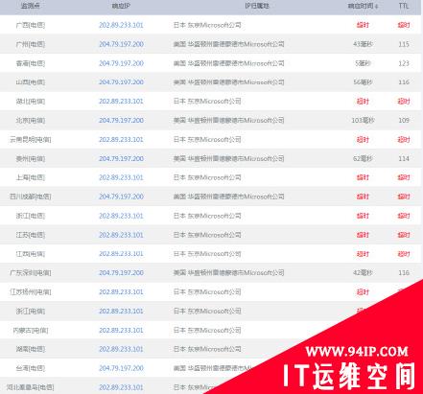This screenshot has width=423, height=394.
Task: Select the 广州[电信] monitoring point cell
Action: pyautogui.click(x=31, y=44)
